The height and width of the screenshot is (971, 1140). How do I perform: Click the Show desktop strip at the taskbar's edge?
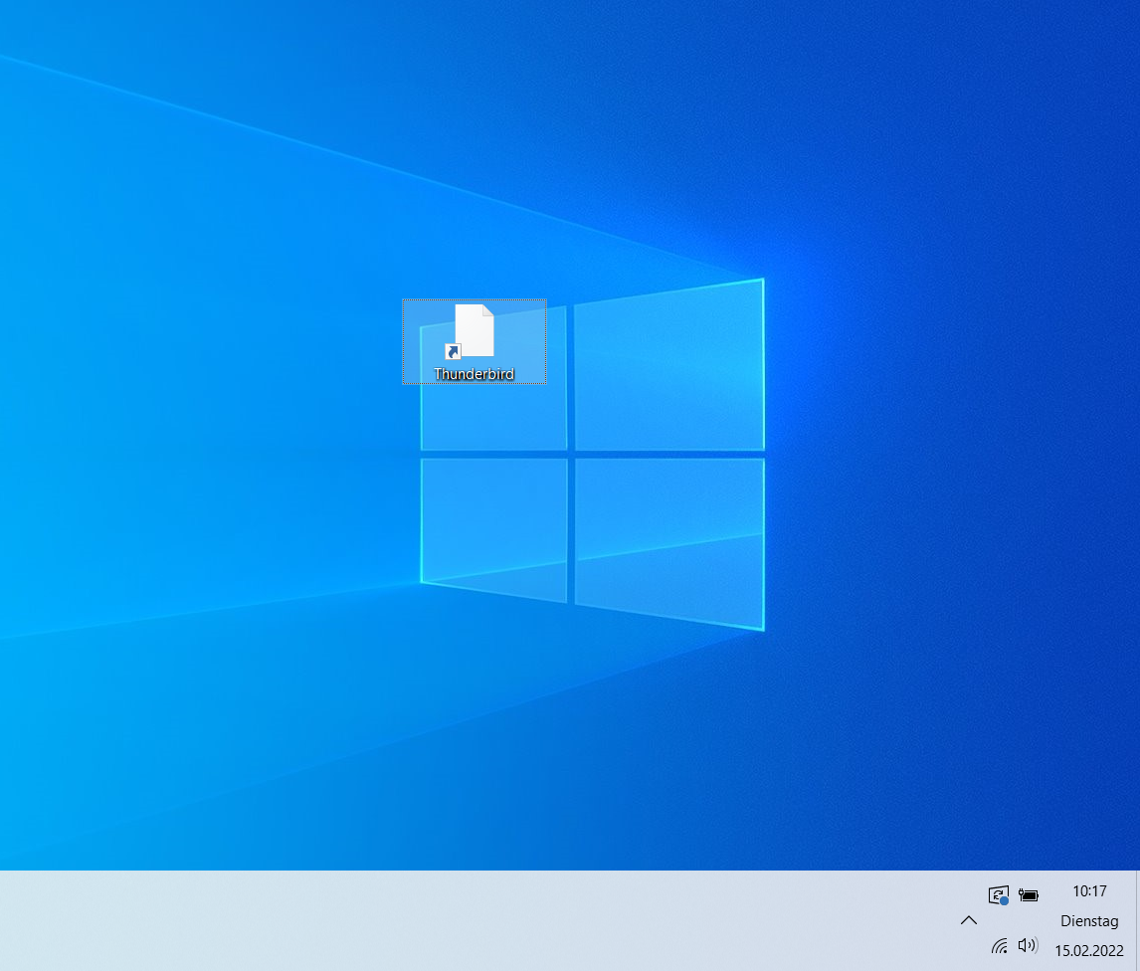coord(1137,920)
